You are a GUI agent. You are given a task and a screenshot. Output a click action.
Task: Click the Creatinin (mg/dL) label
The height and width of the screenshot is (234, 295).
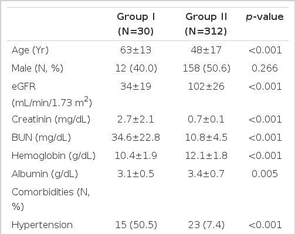[x=51, y=119]
